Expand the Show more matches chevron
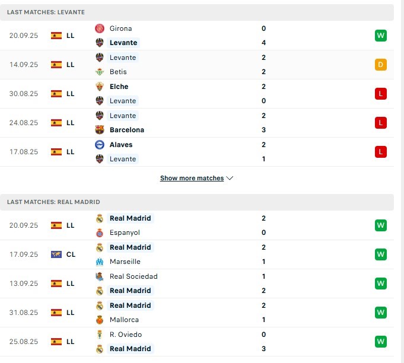Image resolution: width=404 pixels, height=363 pixels. 230,178
